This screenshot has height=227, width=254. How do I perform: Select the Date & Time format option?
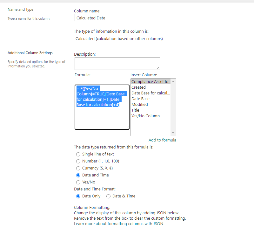pos(108,196)
